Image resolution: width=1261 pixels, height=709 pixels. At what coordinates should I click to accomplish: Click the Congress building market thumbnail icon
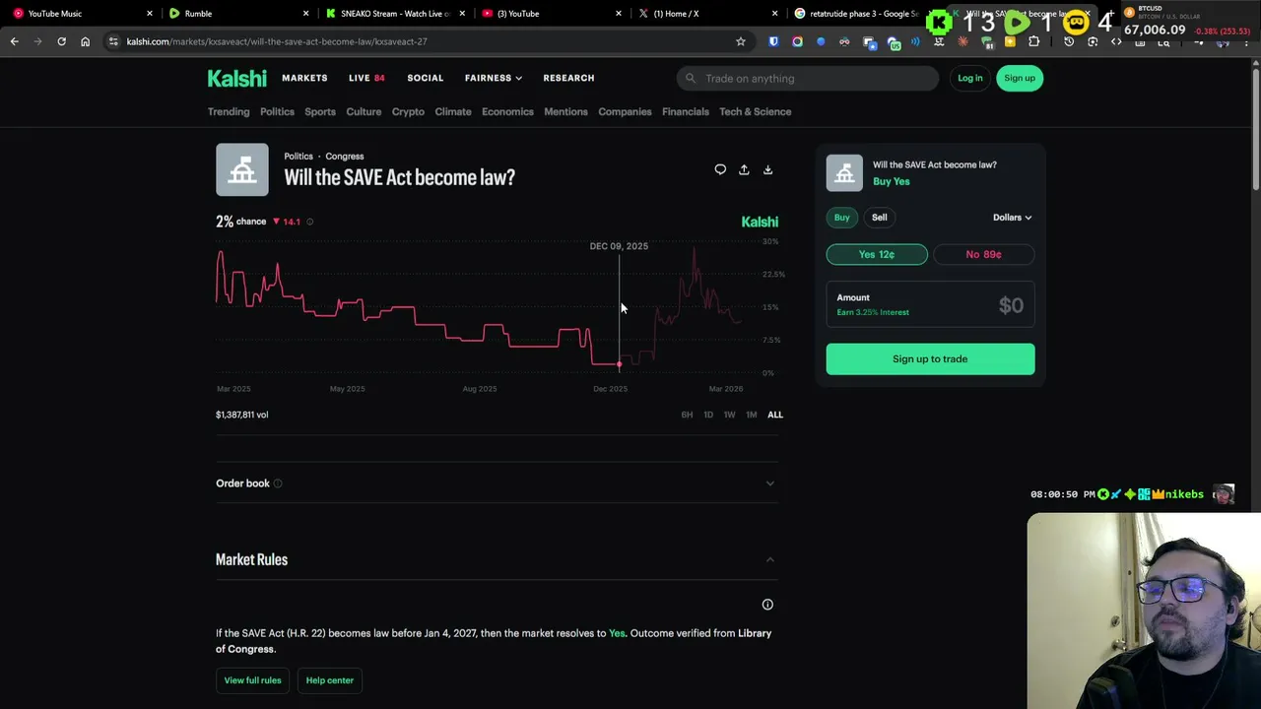pyautogui.click(x=242, y=170)
